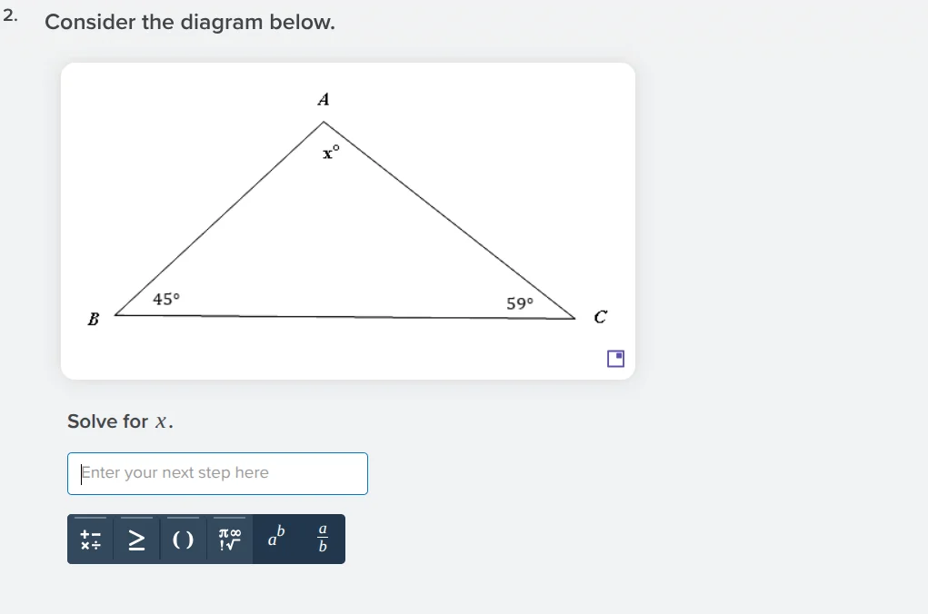Insert a fraction using the a/b icon
Image resolution: width=928 pixels, height=614 pixels.
click(x=321, y=539)
